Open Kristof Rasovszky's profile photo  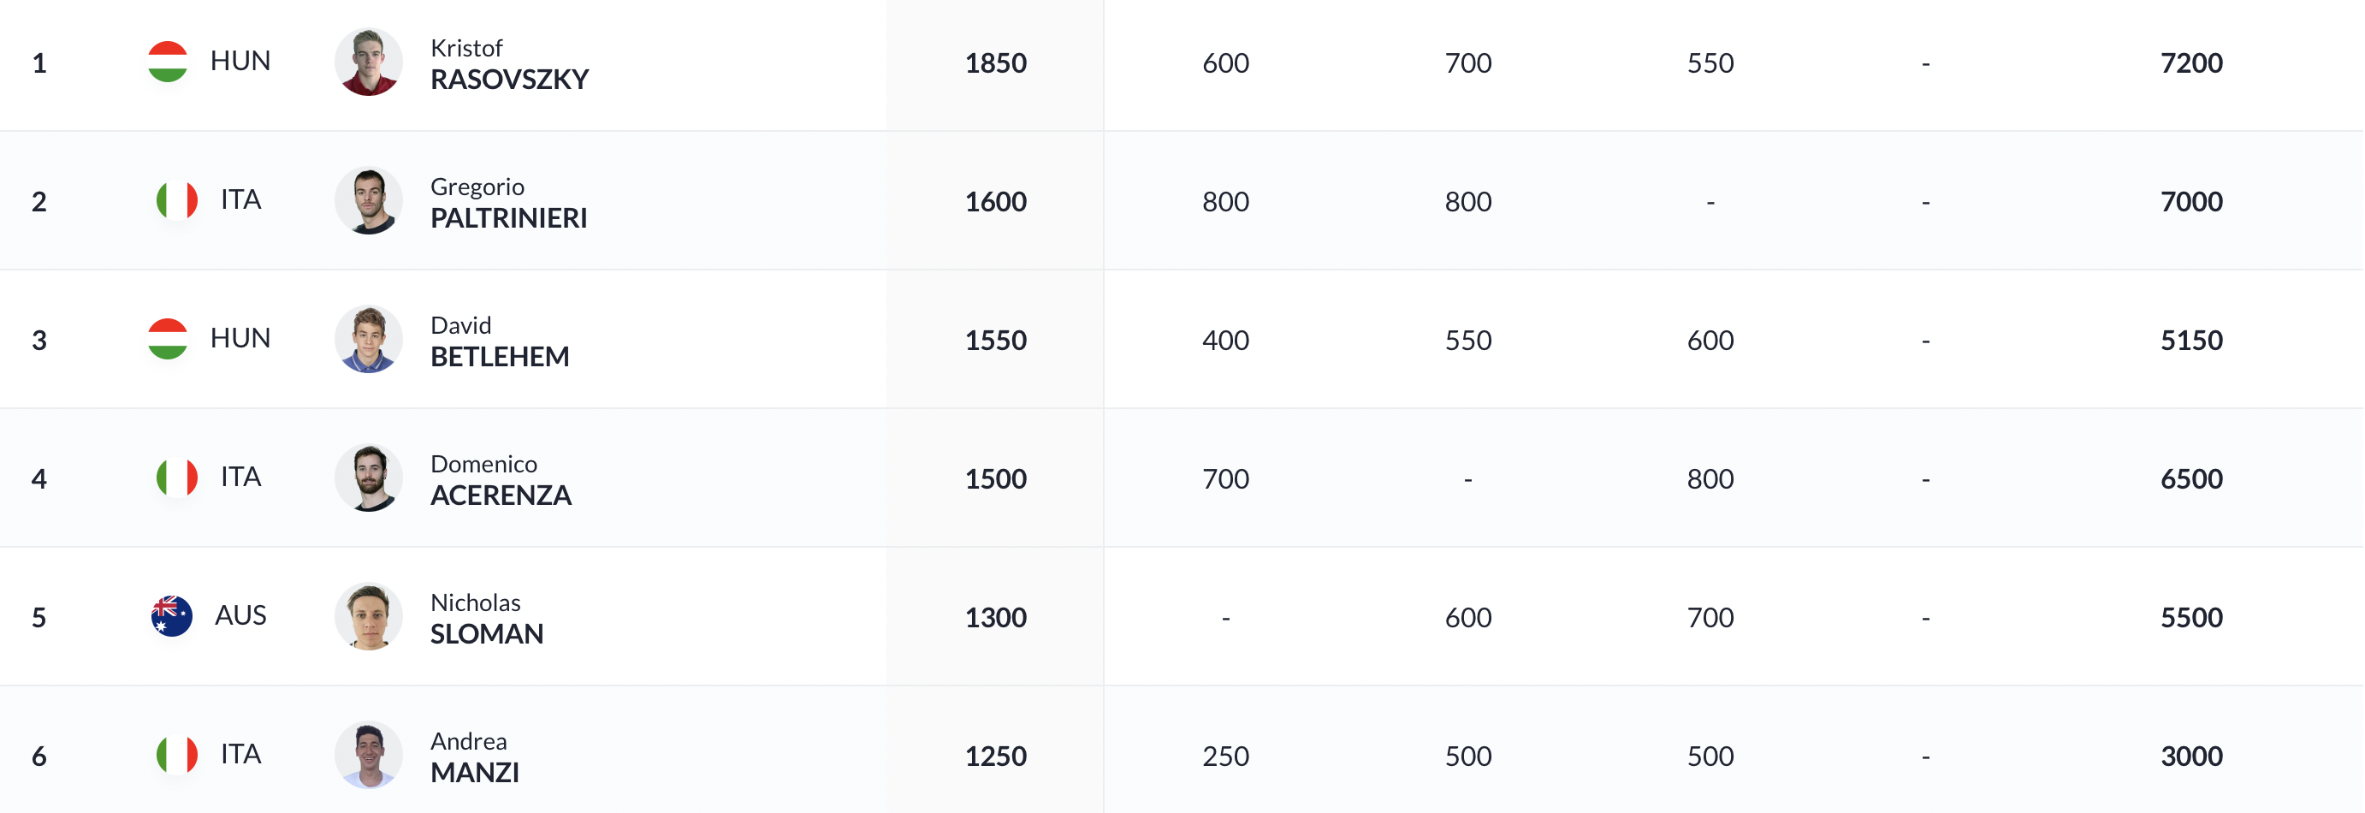click(368, 62)
